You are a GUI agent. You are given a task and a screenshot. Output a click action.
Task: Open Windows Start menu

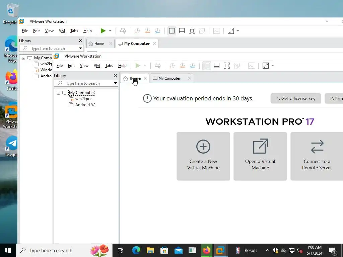8,250
